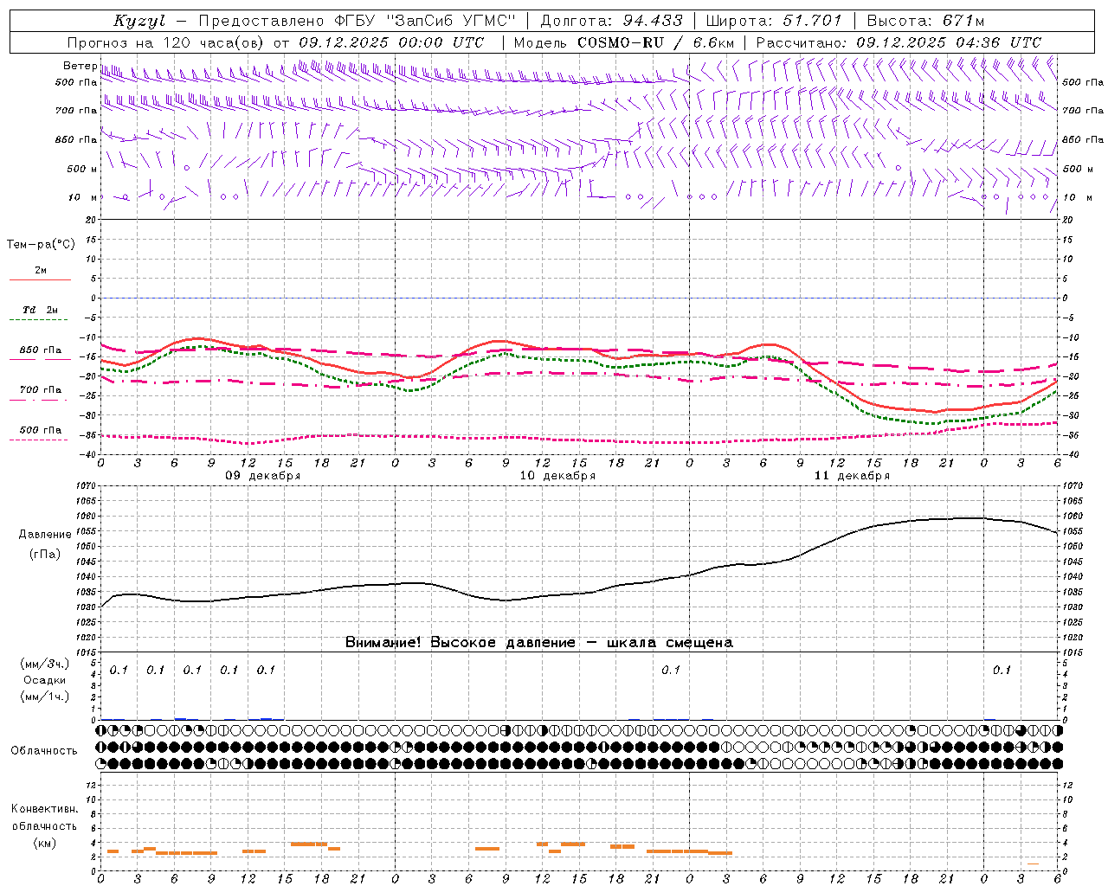Click 500 гПа temperature legend entry

click(41, 430)
